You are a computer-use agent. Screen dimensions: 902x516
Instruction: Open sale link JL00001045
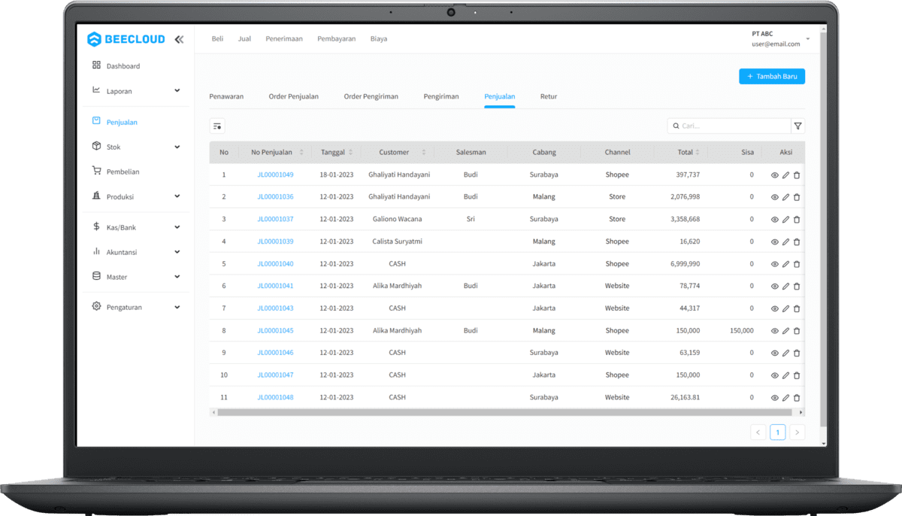click(x=275, y=330)
